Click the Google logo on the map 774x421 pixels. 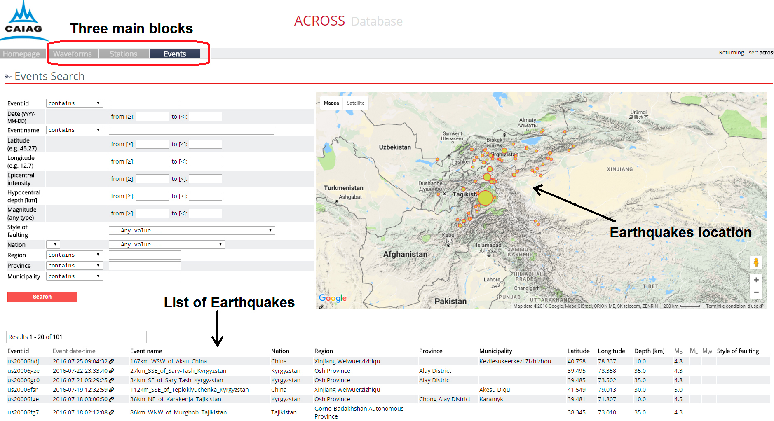point(333,298)
